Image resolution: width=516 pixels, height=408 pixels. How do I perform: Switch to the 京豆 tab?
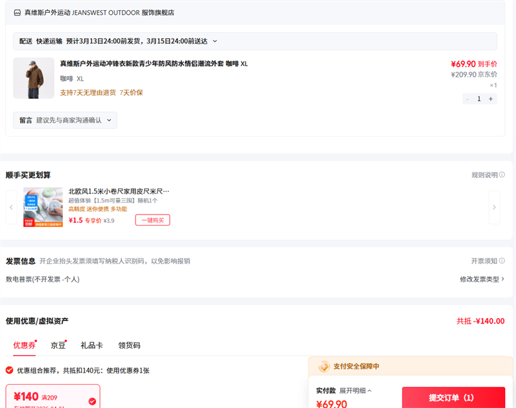coord(58,345)
